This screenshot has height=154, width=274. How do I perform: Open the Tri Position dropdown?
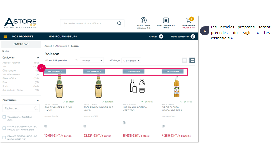pos(92,61)
